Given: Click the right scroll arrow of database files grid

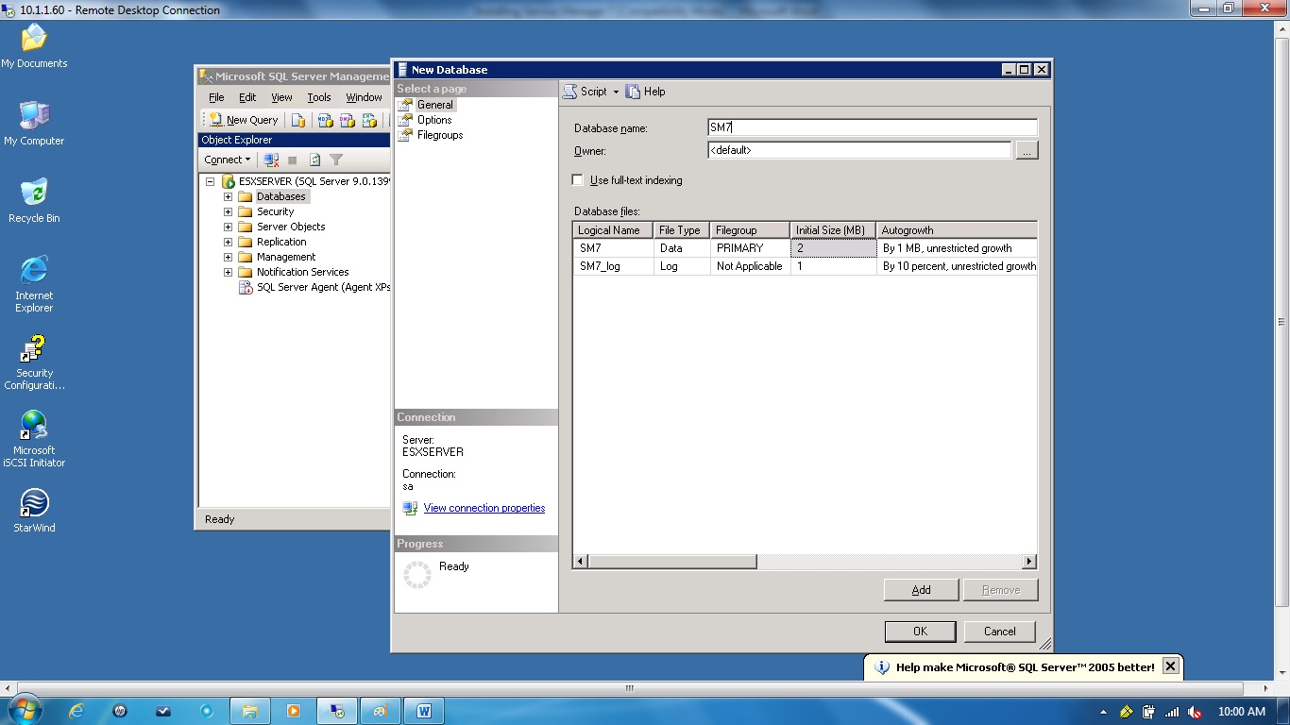Looking at the screenshot, I should [x=1029, y=562].
